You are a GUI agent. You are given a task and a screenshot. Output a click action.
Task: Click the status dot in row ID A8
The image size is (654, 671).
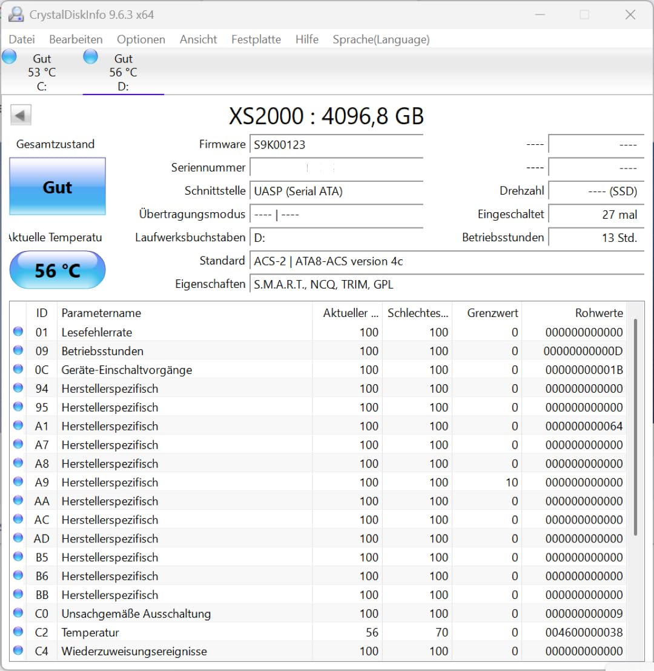point(18,463)
